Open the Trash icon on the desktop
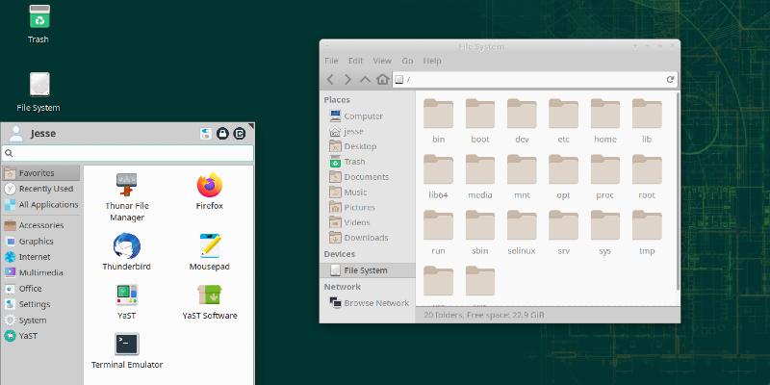This screenshot has width=770, height=385. (x=38, y=23)
